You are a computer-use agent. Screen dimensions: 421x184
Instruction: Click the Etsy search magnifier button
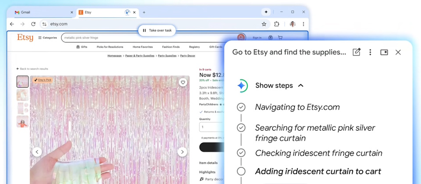coord(241,38)
